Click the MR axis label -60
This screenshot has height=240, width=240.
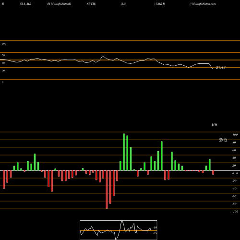(x=234, y=196)
